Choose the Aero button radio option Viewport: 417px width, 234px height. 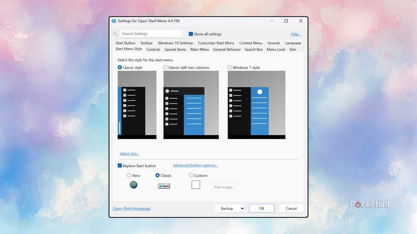pos(129,175)
